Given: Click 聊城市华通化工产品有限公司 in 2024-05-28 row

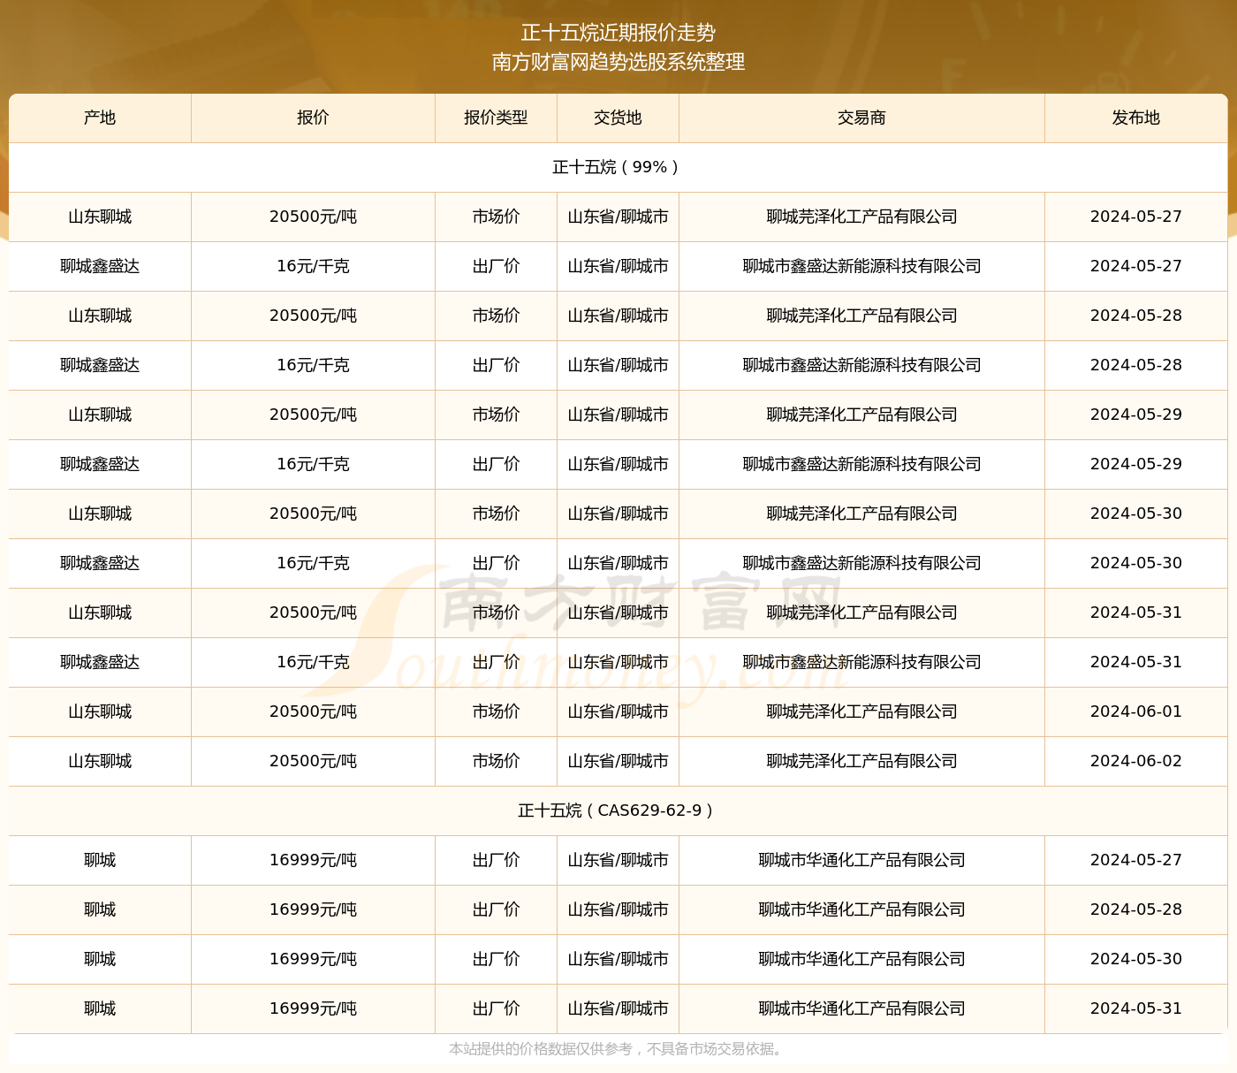Looking at the screenshot, I should [861, 909].
